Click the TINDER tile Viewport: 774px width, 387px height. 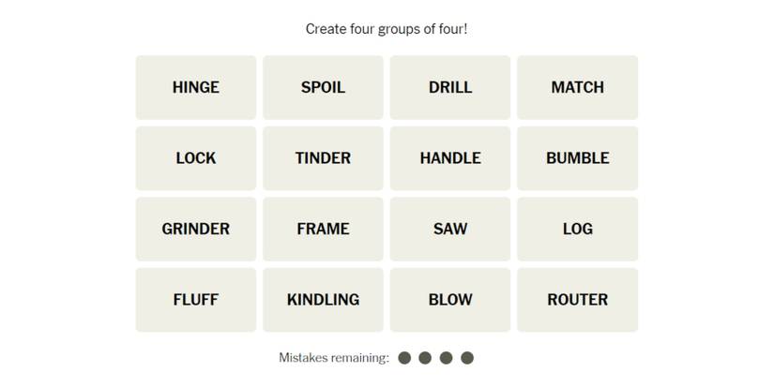(x=323, y=158)
